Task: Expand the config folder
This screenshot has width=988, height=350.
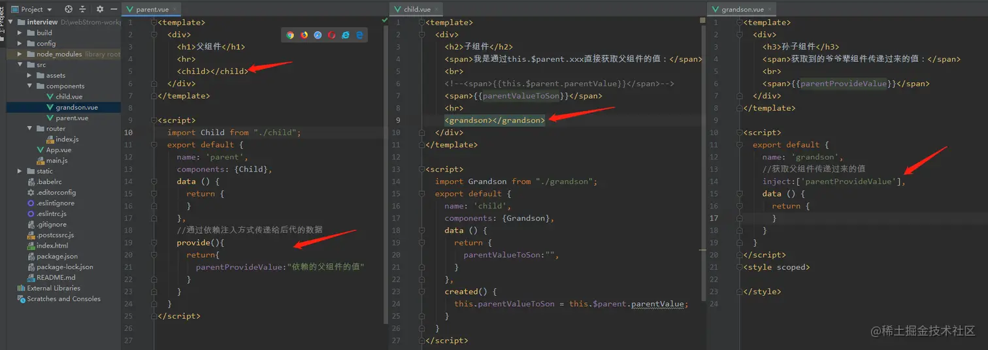Action: pyautogui.click(x=21, y=44)
